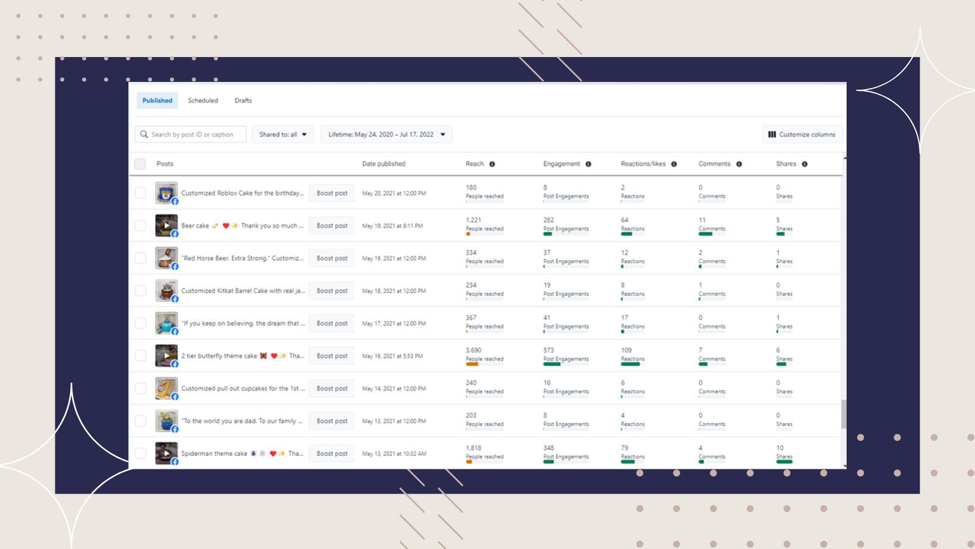
Task: Focus the Search by post ID field
Action: click(x=191, y=134)
